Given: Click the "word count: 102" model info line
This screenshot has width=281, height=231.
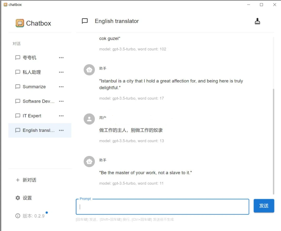Looking at the screenshot, I should point(133,49).
